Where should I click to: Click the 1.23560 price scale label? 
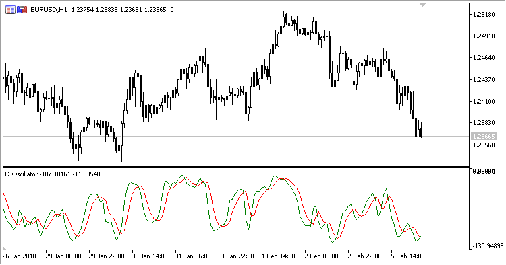pos(484,145)
